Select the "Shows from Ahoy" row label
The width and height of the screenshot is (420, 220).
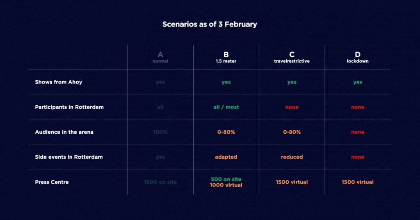(59, 82)
